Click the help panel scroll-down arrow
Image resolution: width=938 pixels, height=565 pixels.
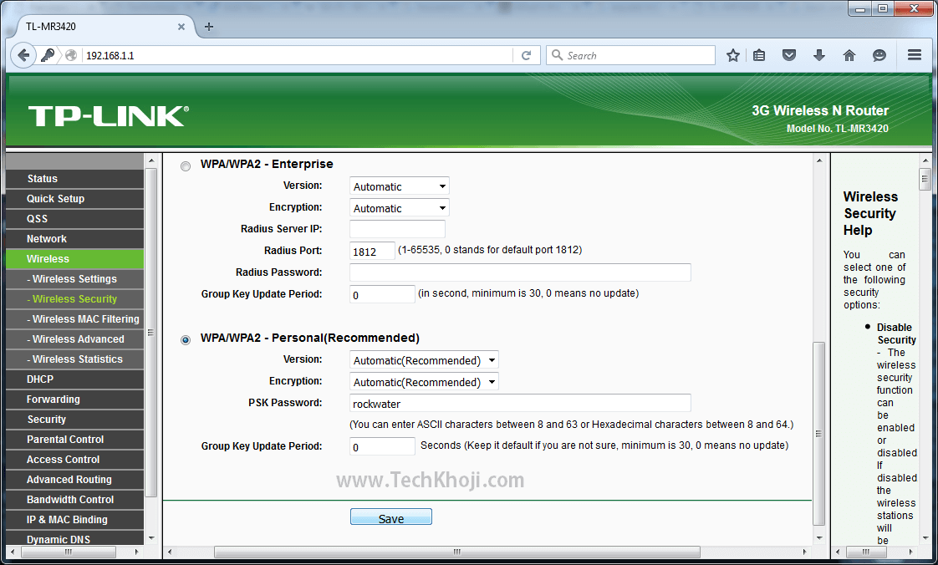click(925, 538)
